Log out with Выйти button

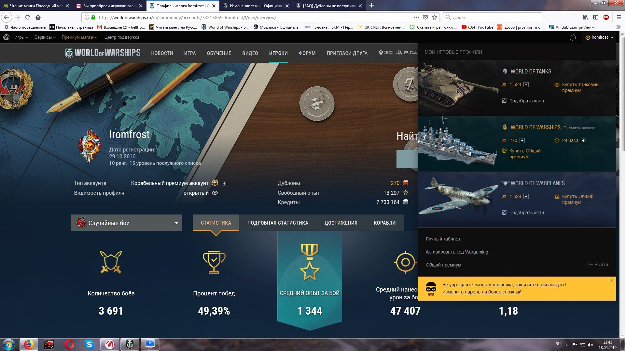point(598,265)
